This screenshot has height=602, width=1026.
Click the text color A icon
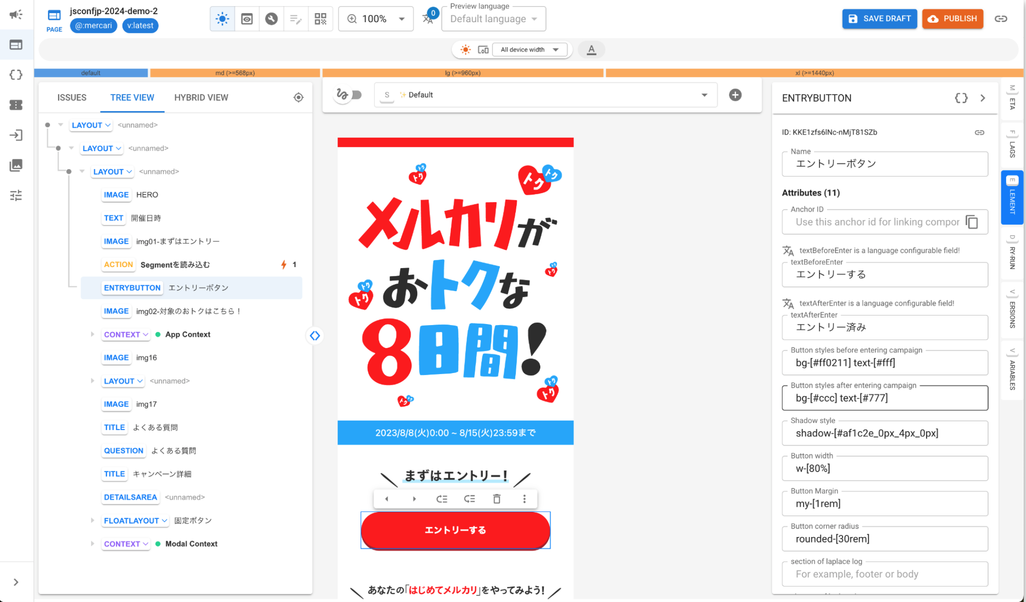pyautogui.click(x=591, y=49)
